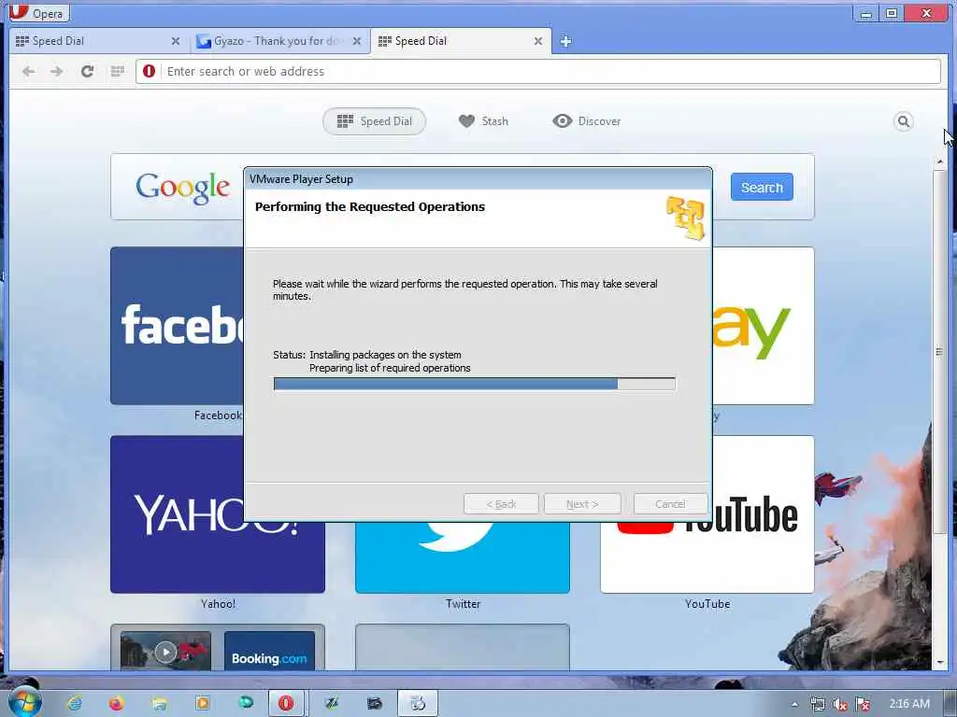Click the Yahoo! label under tile
957x717 pixels.
[218, 604]
